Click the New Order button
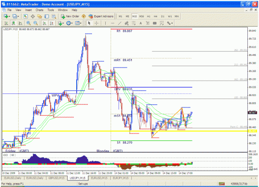This screenshot has width=259, height=187. point(70,16)
